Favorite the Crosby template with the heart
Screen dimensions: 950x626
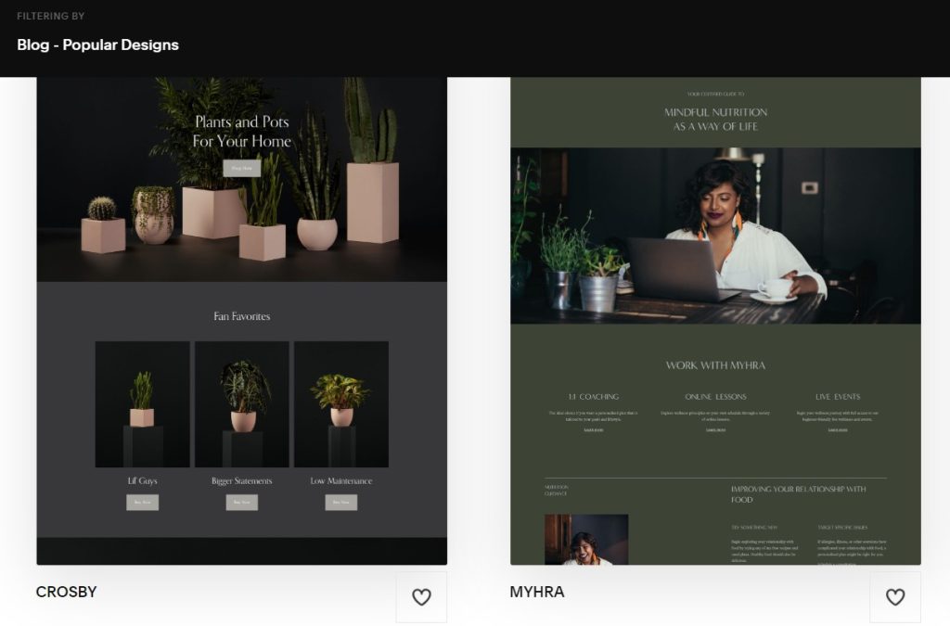coord(421,597)
